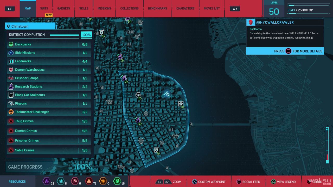
Task: Click the Research Stations microscope icon
Action: pyautogui.click(x=11, y=86)
